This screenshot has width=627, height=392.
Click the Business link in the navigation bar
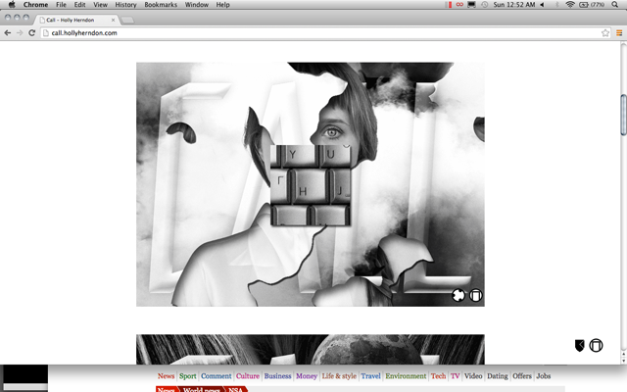277,376
